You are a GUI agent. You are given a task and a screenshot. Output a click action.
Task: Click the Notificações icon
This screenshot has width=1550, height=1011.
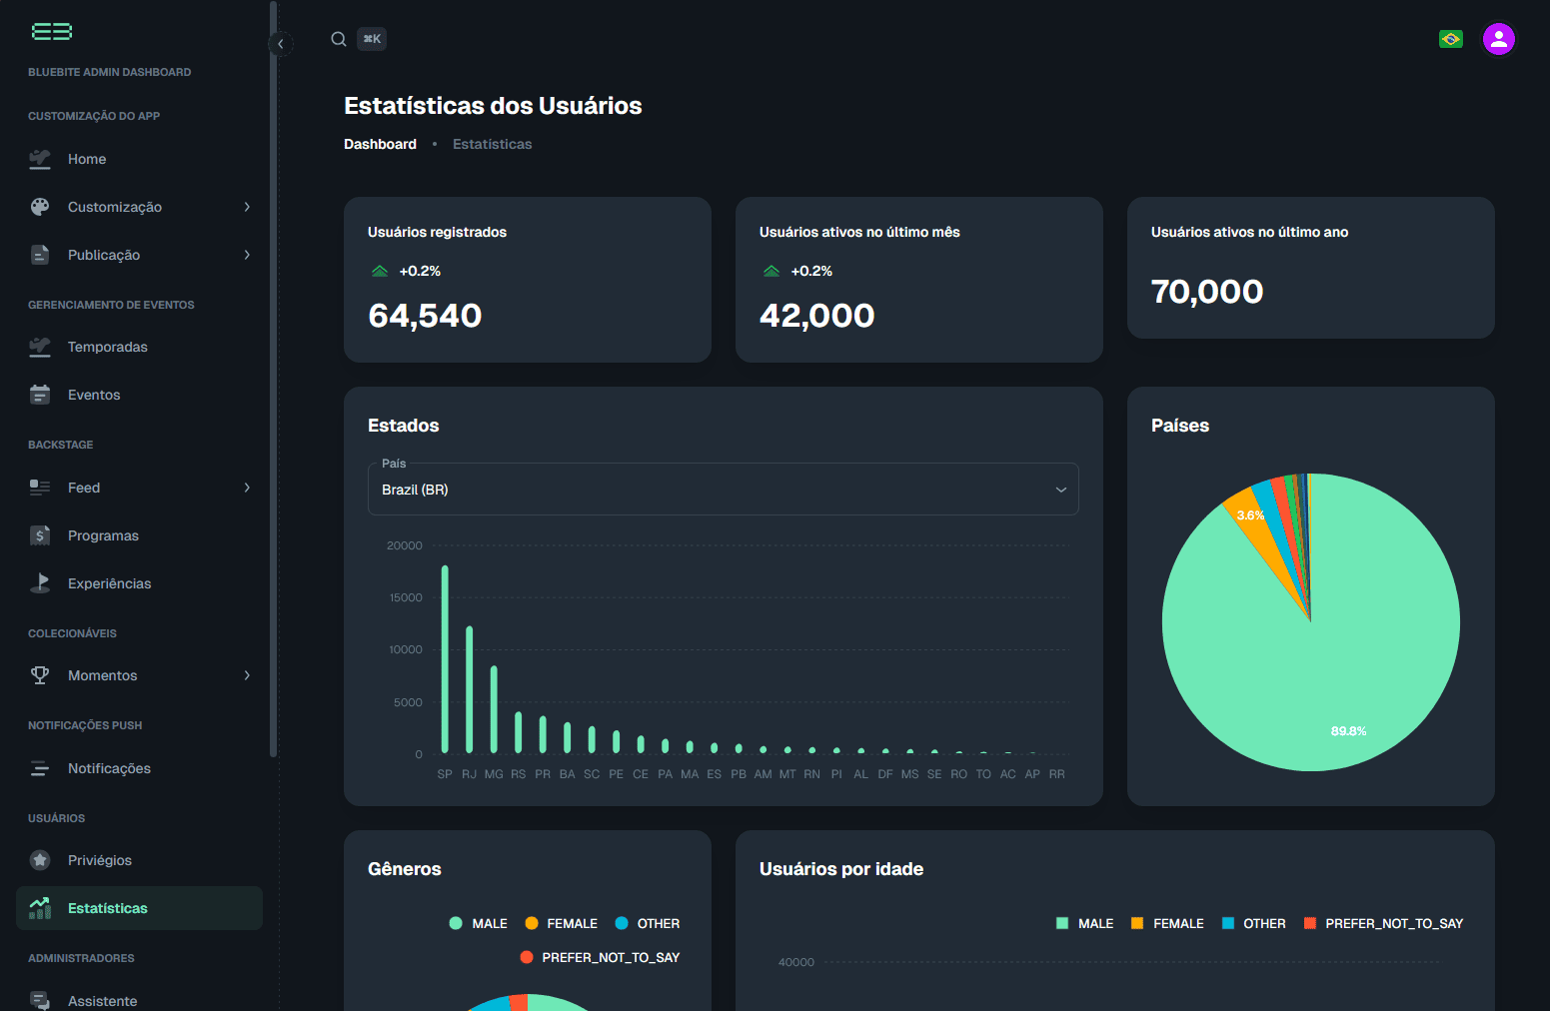(39, 768)
